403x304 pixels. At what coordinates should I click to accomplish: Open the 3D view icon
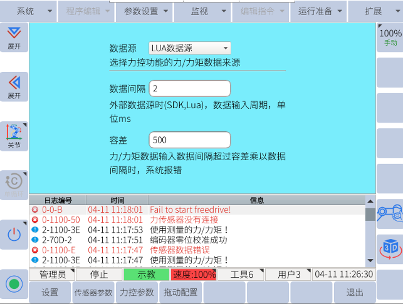[x=389, y=248]
